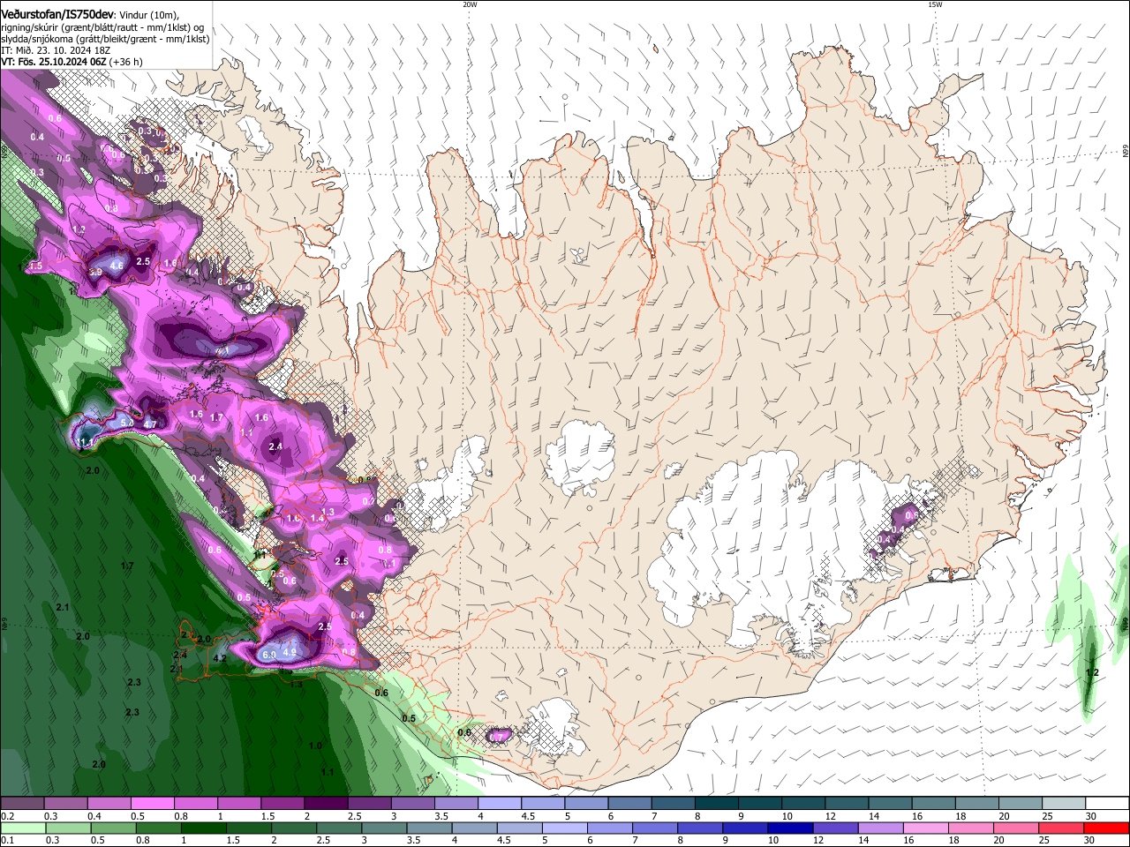1130x847 pixels.
Task: Pick the upper-row white swatch starting at 30
Action: click(x=1108, y=804)
